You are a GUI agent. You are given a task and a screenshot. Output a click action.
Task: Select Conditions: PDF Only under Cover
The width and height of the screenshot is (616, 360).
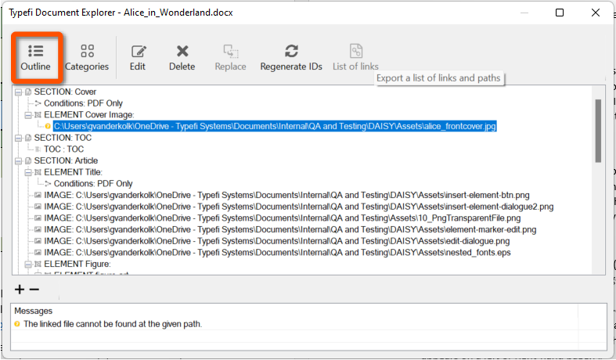[x=83, y=103]
